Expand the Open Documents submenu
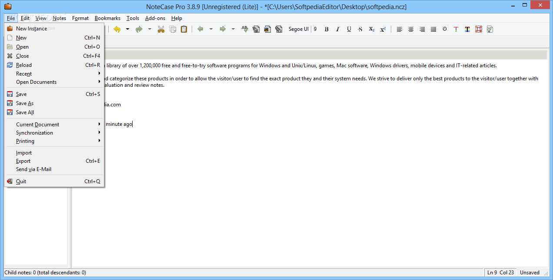553x280 pixels. click(54, 82)
